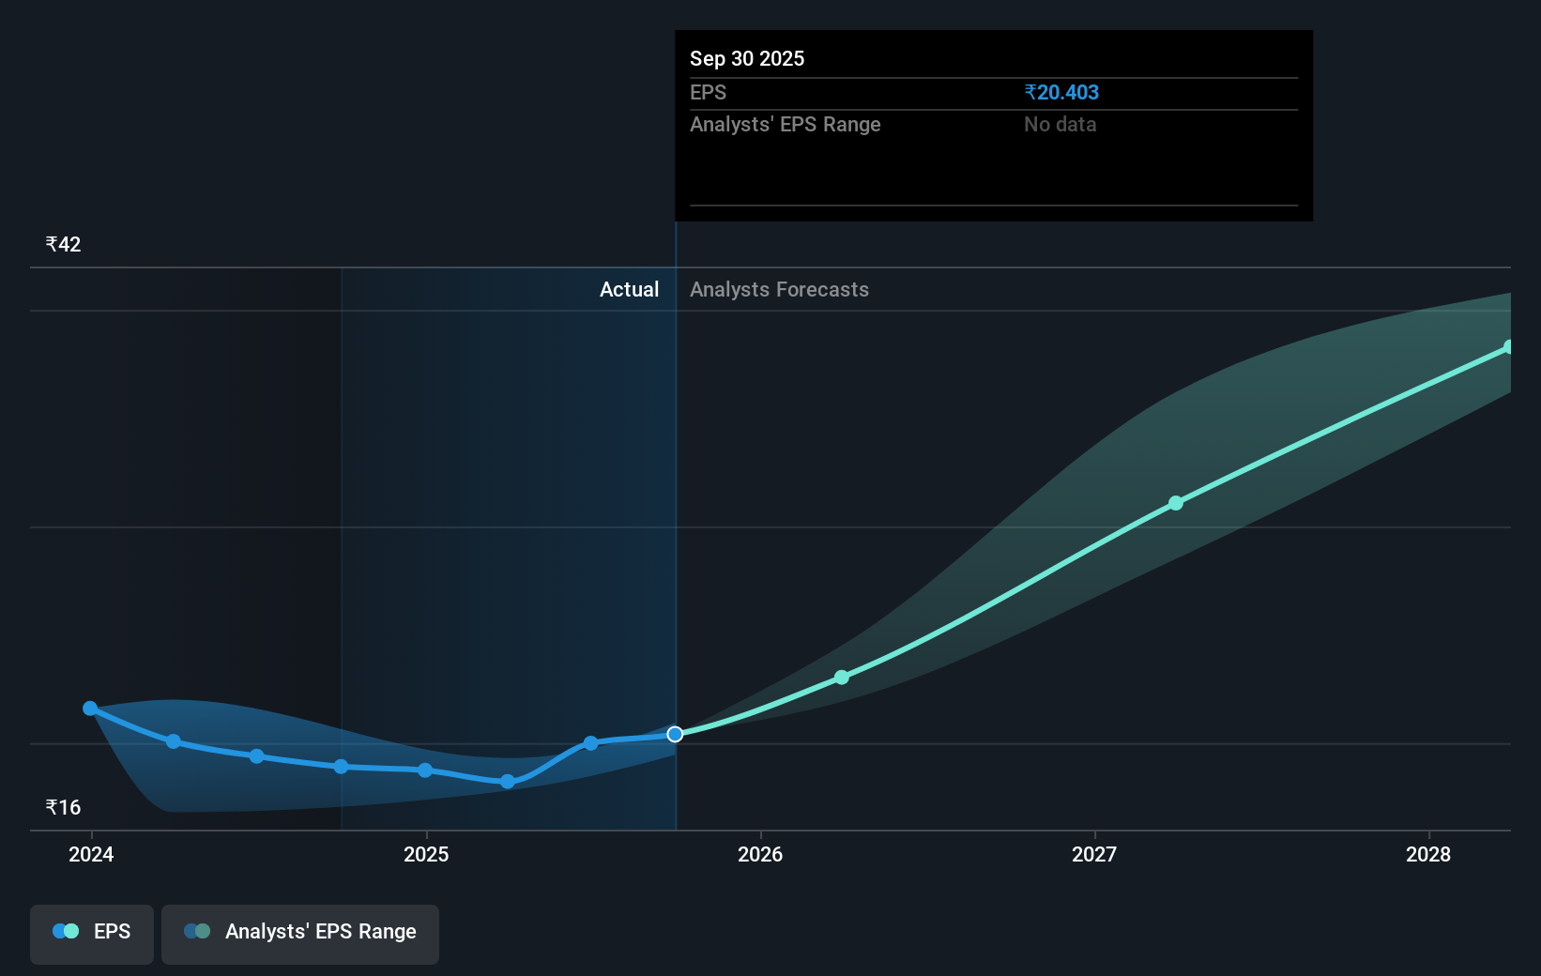Click the ₹20.403 EPS value link
The image size is (1541, 976).
[1061, 92]
